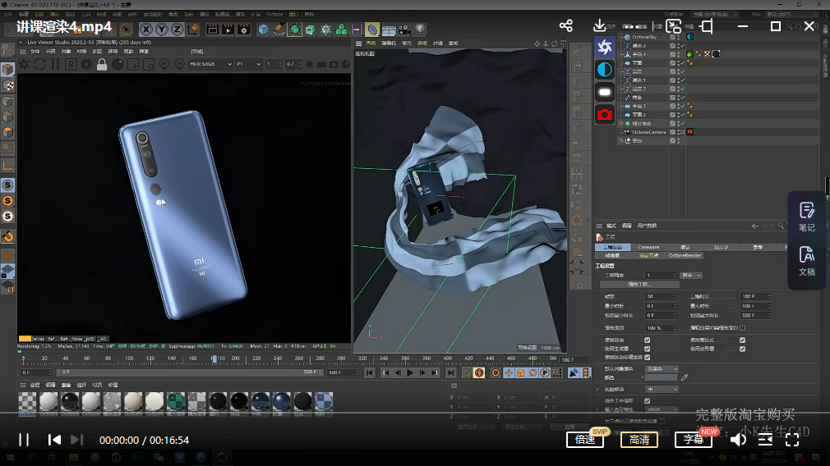830x466 pixels.
Task: Expand the 细分曲面 subdivision surface tree node
Action: coord(621,124)
